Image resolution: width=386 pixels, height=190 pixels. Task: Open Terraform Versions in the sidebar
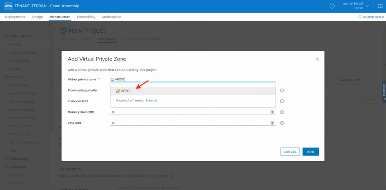[x=24, y=142]
